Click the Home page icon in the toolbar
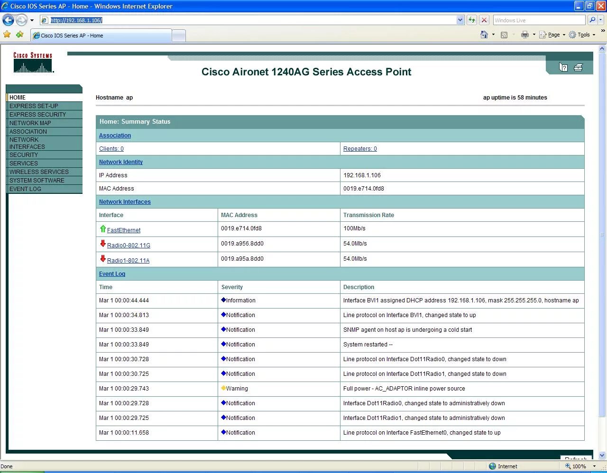The image size is (607, 473). pos(484,35)
